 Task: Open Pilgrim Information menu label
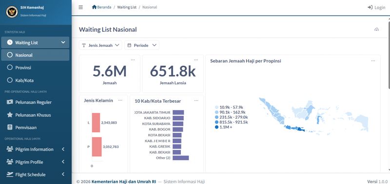click(x=34, y=149)
